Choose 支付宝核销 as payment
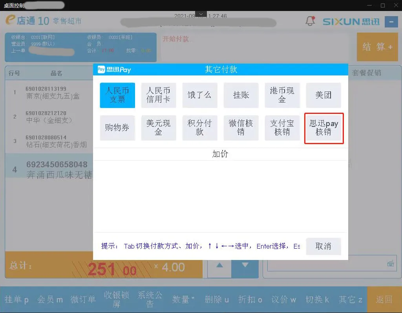 pyautogui.click(x=282, y=128)
